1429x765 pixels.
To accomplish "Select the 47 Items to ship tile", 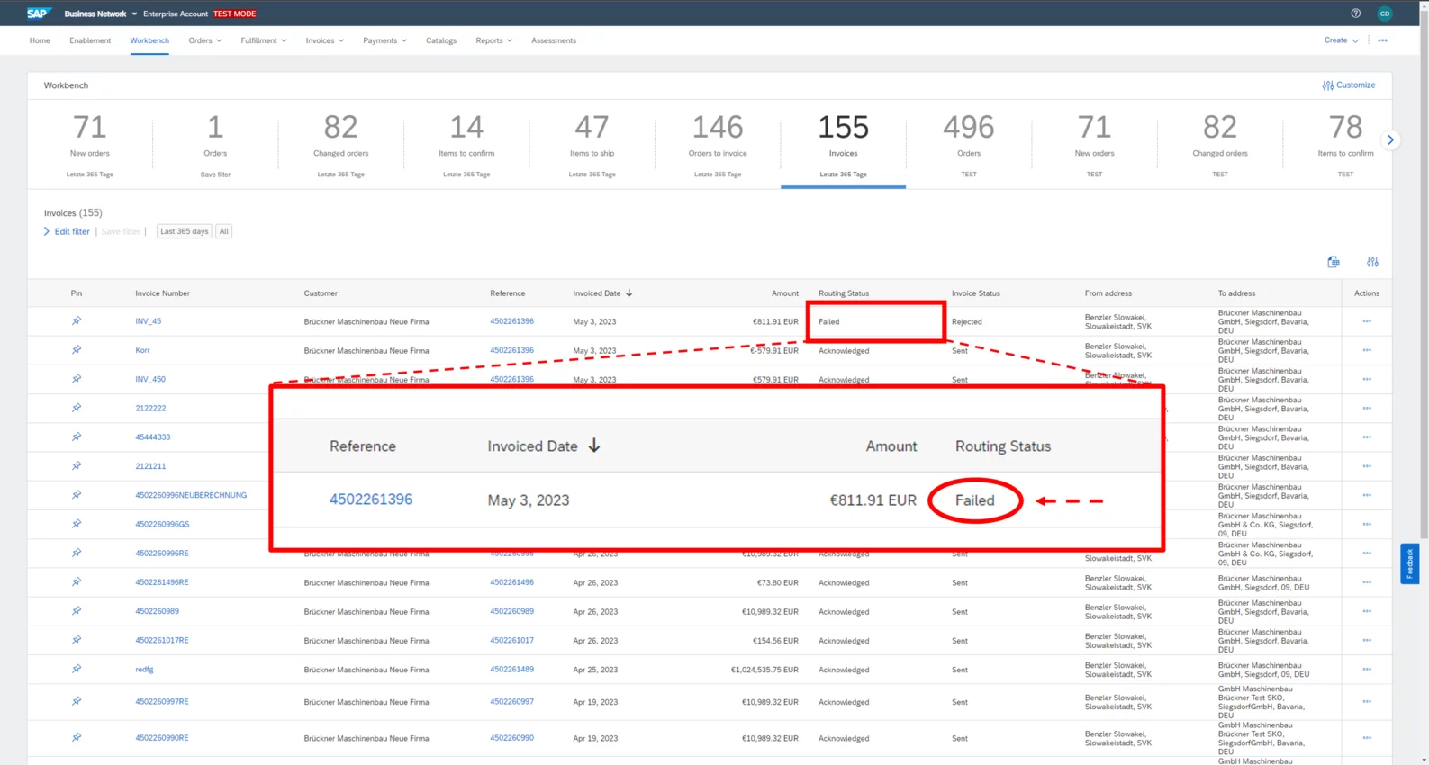I will pyautogui.click(x=592, y=144).
